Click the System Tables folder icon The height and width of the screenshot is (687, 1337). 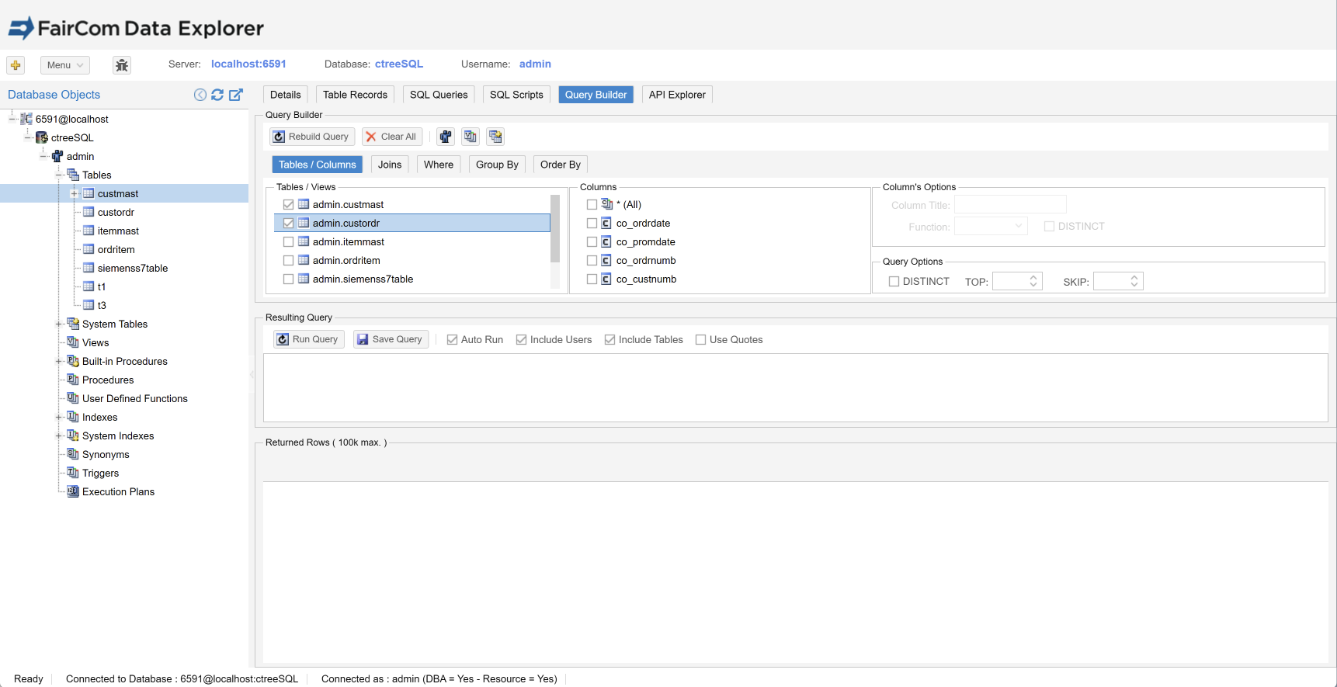(x=73, y=324)
